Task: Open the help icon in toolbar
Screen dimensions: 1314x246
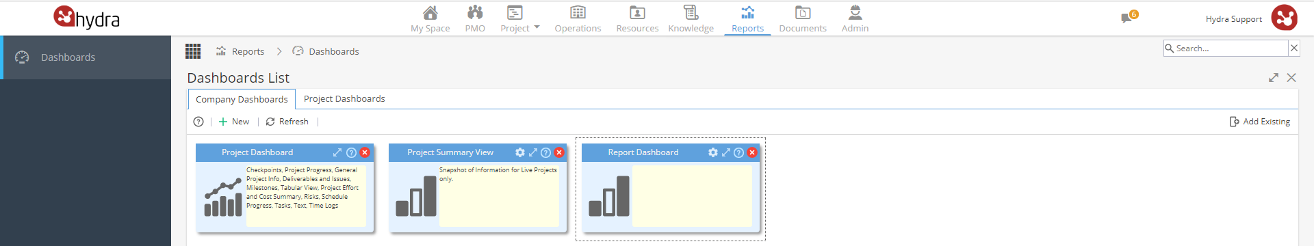Action: click(x=198, y=122)
